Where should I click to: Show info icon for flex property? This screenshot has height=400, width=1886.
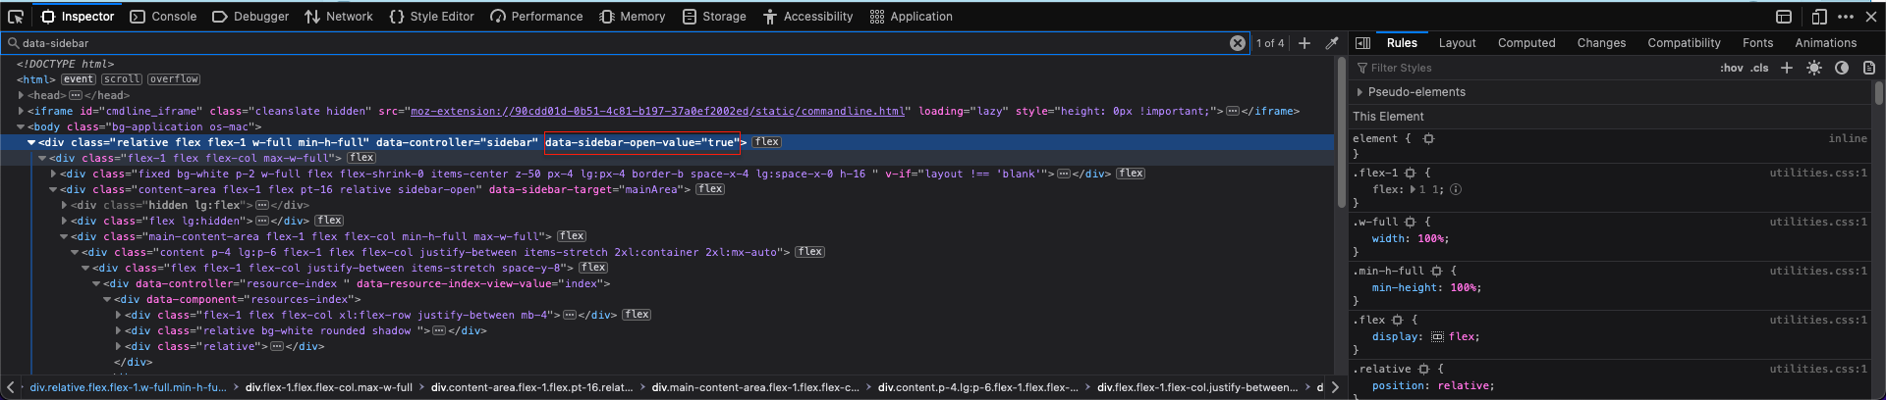pyautogui.click(x=1456, y=189)
